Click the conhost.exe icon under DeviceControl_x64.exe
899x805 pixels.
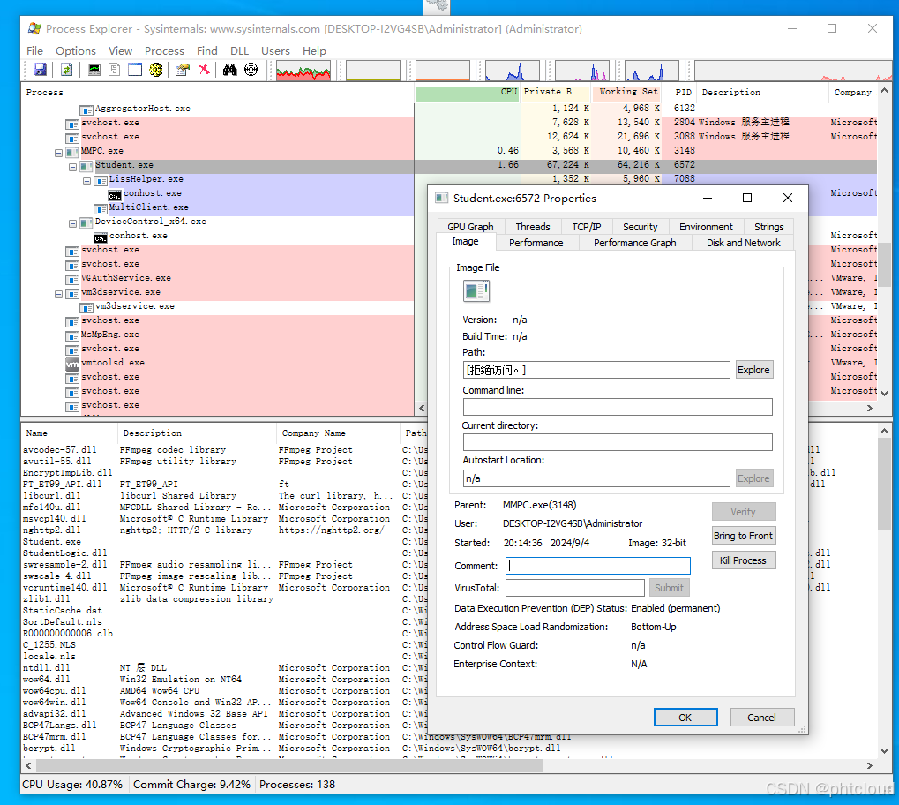point(101,237)
